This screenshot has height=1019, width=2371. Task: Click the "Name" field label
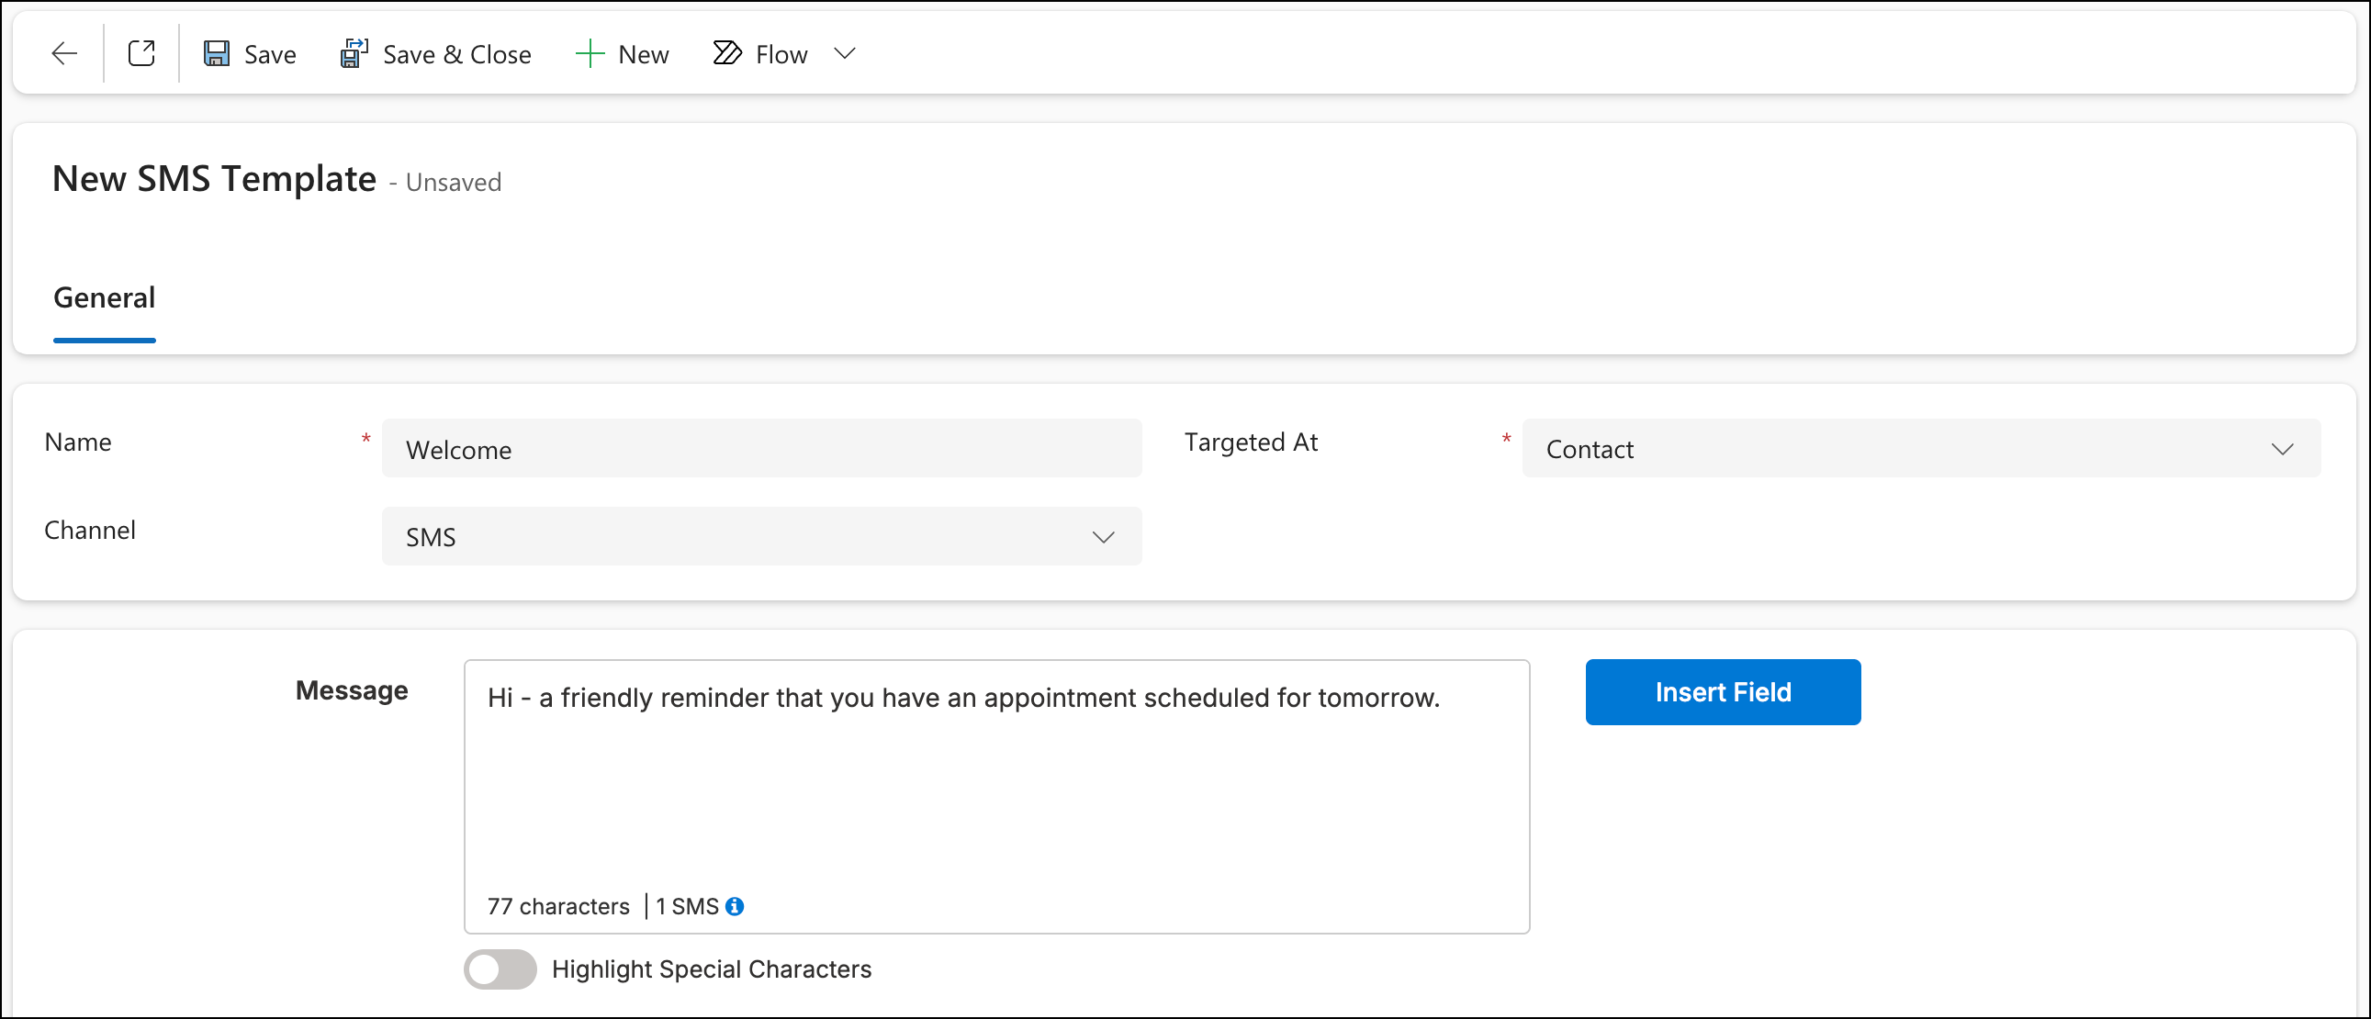[78, 442]
